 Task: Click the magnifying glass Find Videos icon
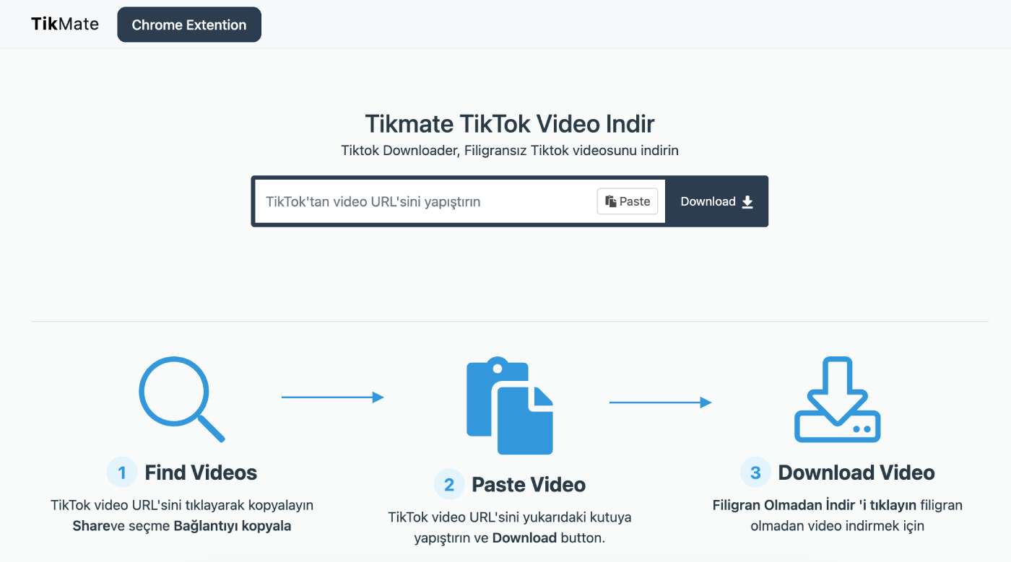point(182,399)
